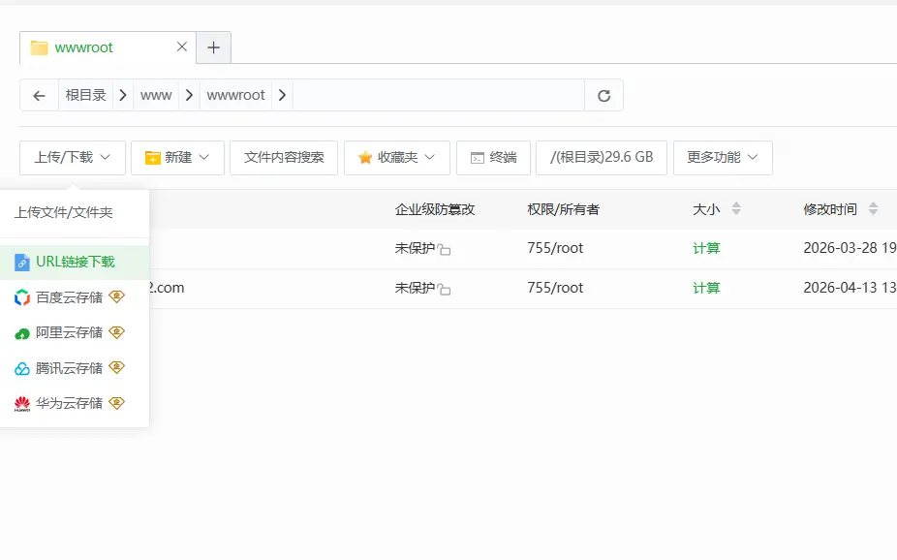Navigate to 根目录 breadcrumb
Image resolution: width=897 pixels, height=560 pixels.
point(86,95)
